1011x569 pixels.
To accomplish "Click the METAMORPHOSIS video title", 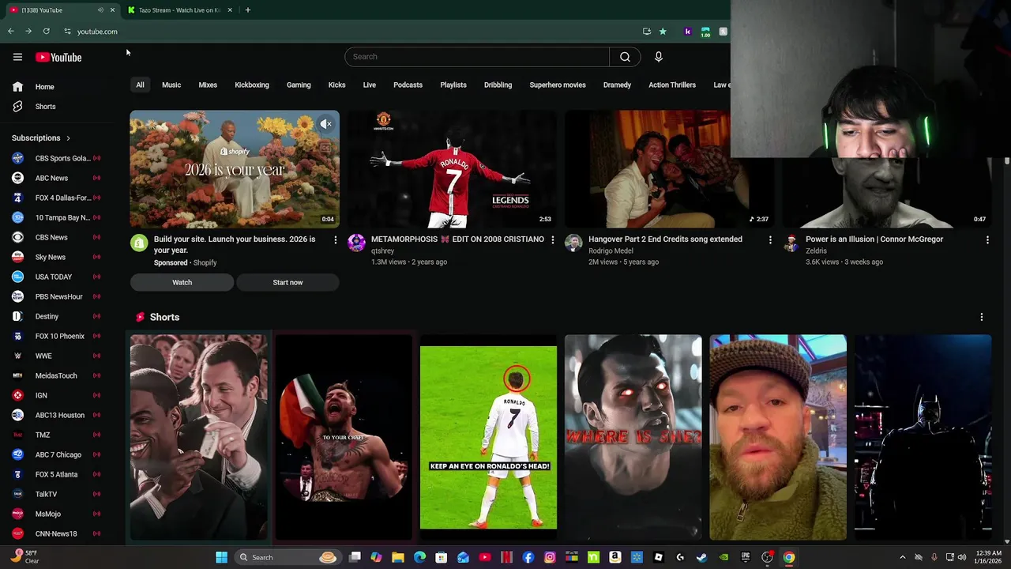I will coord(457,239).
